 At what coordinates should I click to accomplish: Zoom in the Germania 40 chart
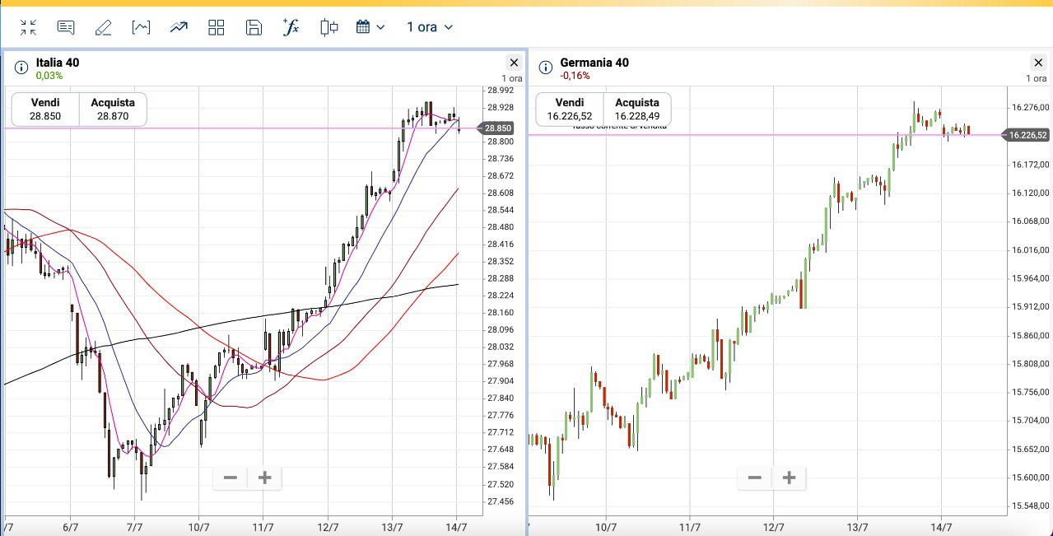[789, 478]
